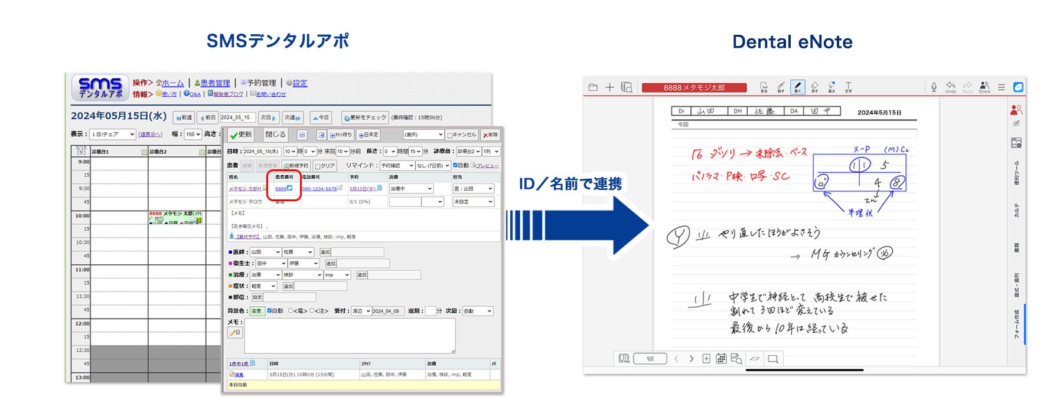Click patient number link 8888

[281, 189]
